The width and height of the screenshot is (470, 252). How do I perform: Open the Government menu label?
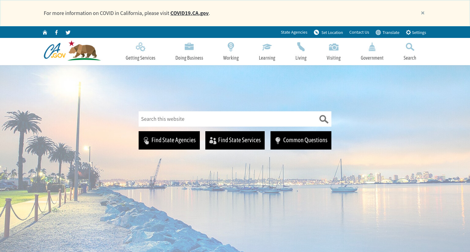[x=372, y=58]
